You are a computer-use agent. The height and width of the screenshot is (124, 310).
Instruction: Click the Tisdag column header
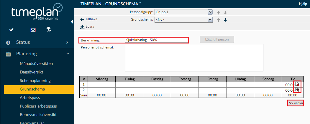pyautogui.click(x=129, y=79)
